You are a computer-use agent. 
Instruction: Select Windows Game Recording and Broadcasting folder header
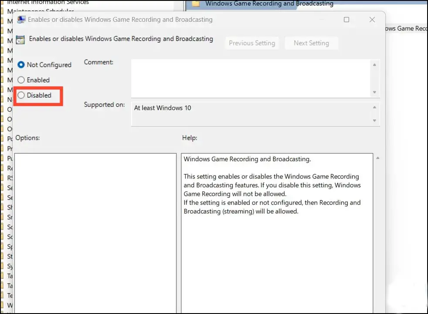pyautogui.click(x=269, y=3)
